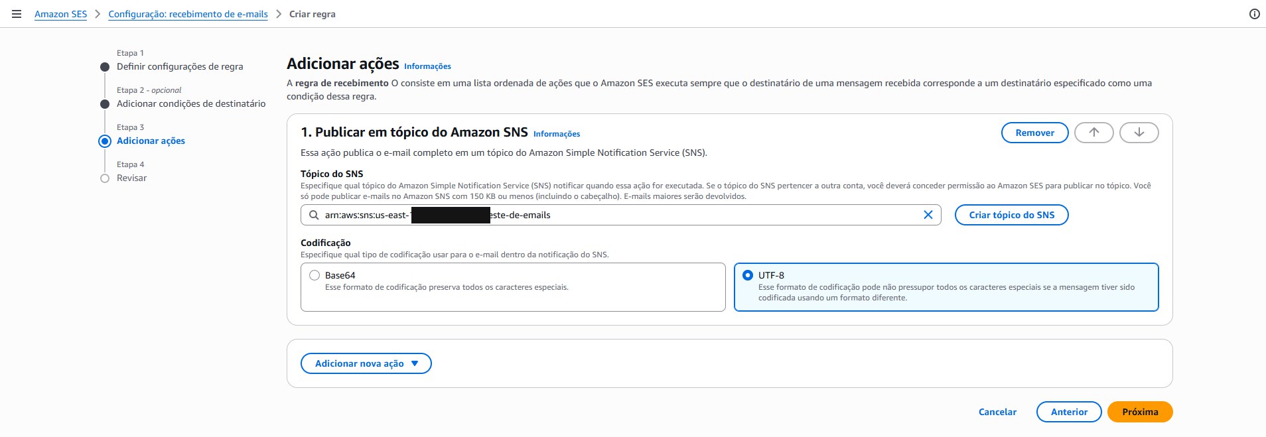Screen dimensions: 1266x437
Task: Open Configuração: recebimento de e-mails breadcrumb
Action: [x=188, y=14]
